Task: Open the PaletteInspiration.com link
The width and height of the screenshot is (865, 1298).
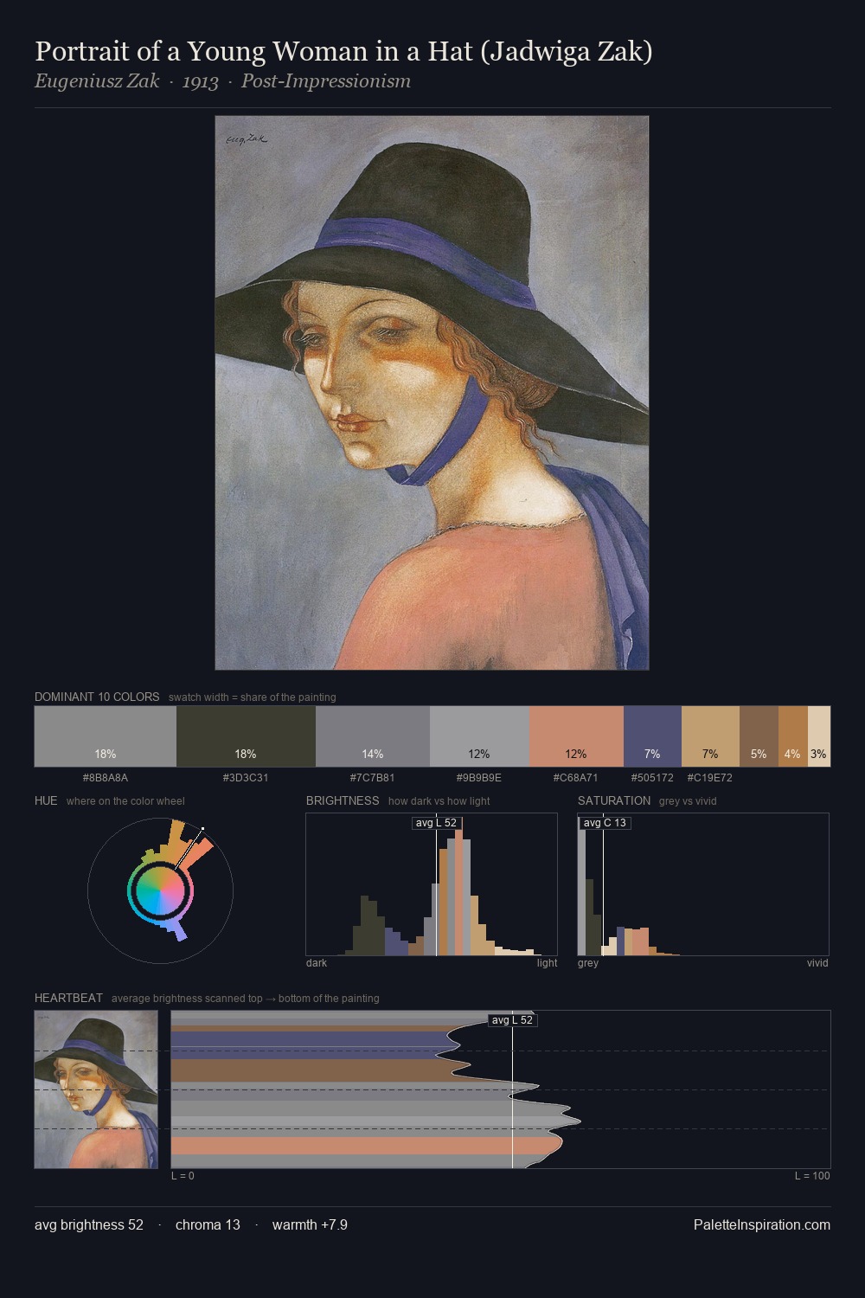Action: pyautogui.click(x=762, y=1224)
